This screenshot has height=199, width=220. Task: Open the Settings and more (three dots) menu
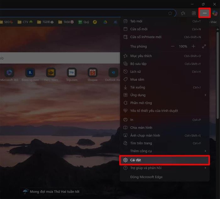[204, 13]
